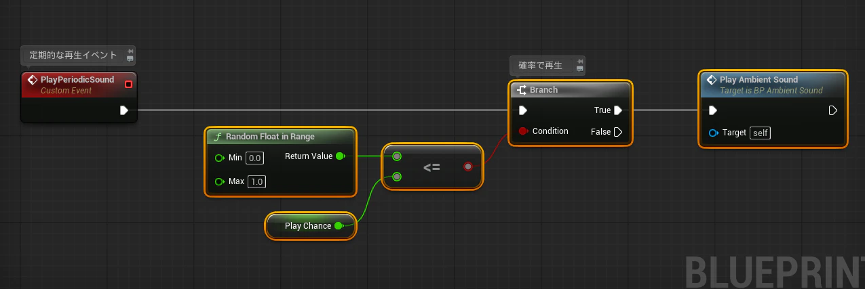
Task: Toggle pin on 定期的な再生イベント comment bubble
Action: (x=130, y=51)
